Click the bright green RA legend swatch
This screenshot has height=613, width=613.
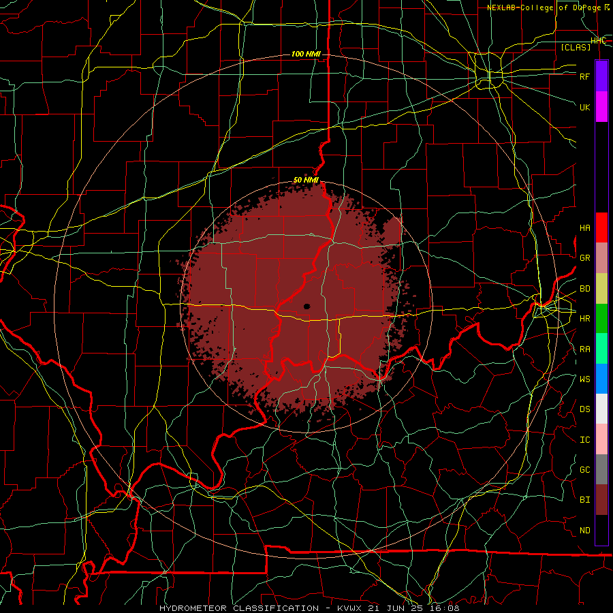pos(601,349)
